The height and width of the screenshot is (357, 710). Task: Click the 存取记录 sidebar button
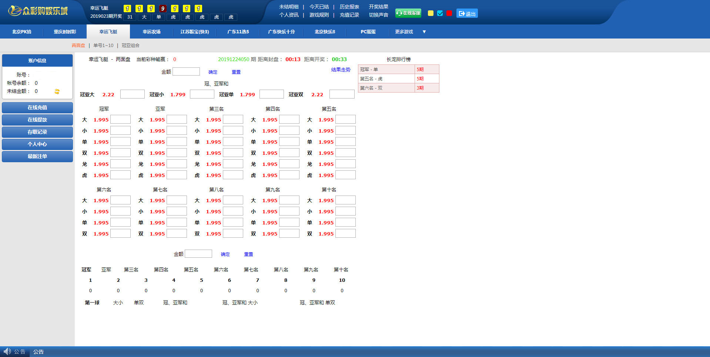(x=37, y=132)
